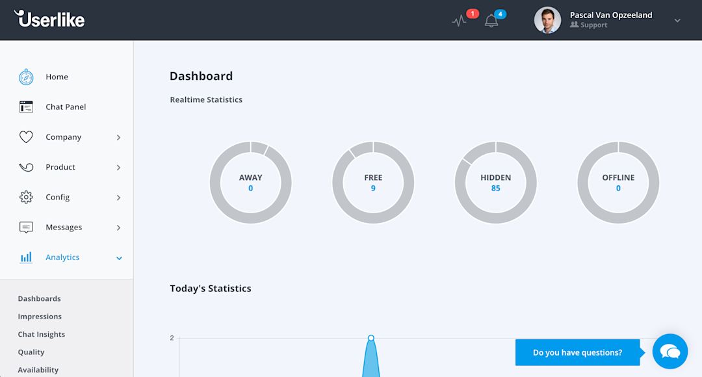Open the activity pulse icon

[x=459, y=21]
